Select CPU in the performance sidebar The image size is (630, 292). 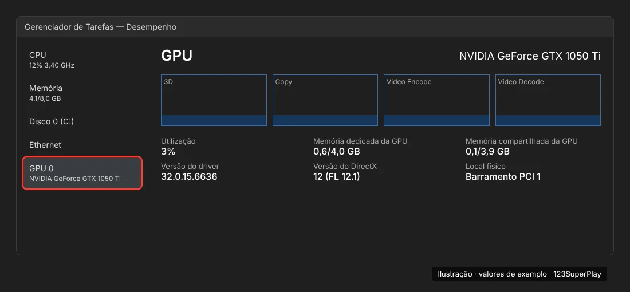pyautogui.click(x=82, y=60)
